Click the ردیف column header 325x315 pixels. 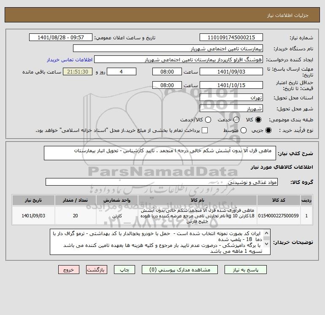(306, 200)
